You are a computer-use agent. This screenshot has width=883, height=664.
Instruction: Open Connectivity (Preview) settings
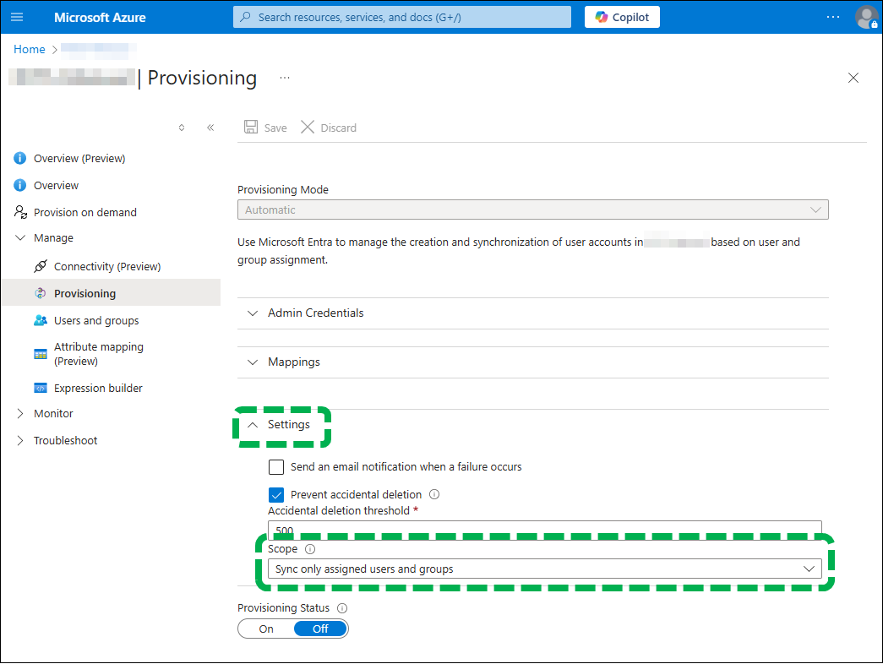(x=109, y=266)
